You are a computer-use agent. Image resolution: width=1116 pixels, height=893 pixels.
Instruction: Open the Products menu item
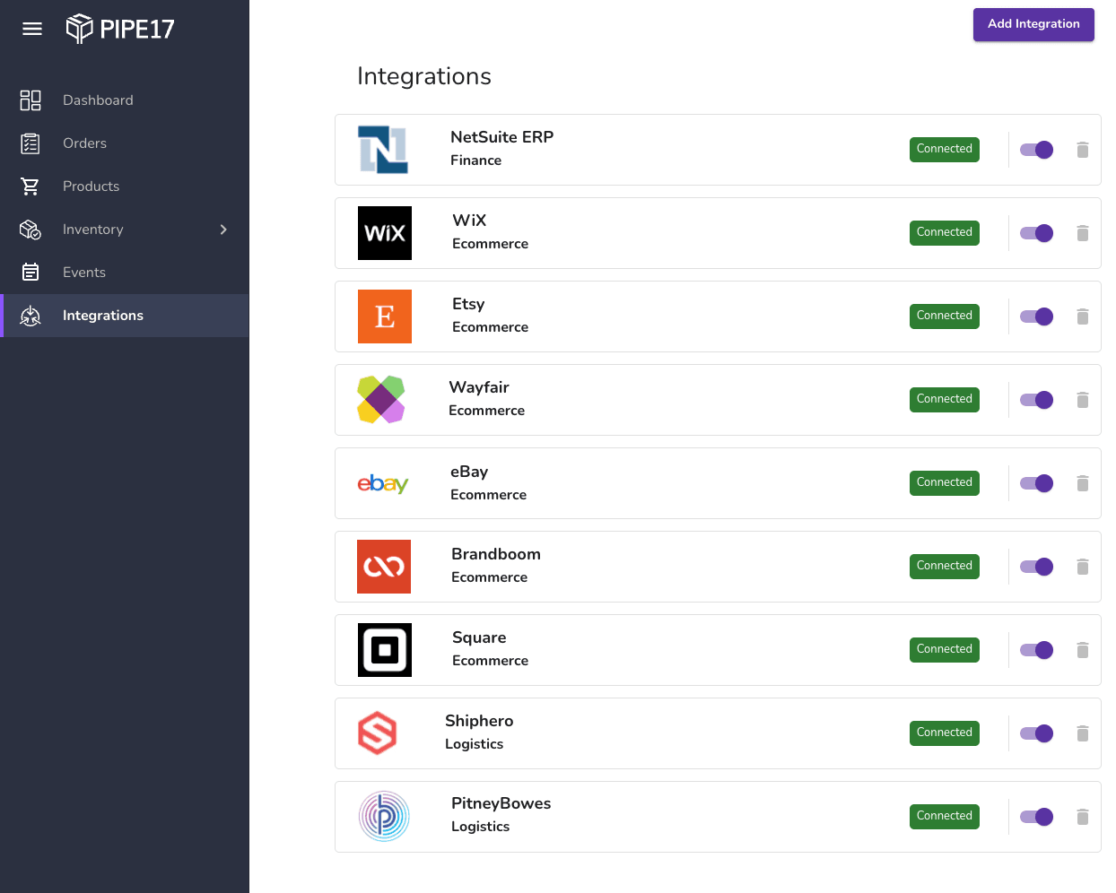click(x=125, y=186)
